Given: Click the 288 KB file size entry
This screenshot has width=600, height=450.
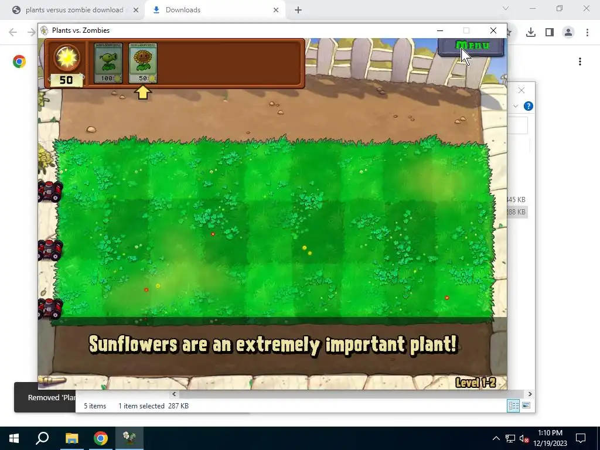Looking at the screenshot, I should (x=517, y=212).
